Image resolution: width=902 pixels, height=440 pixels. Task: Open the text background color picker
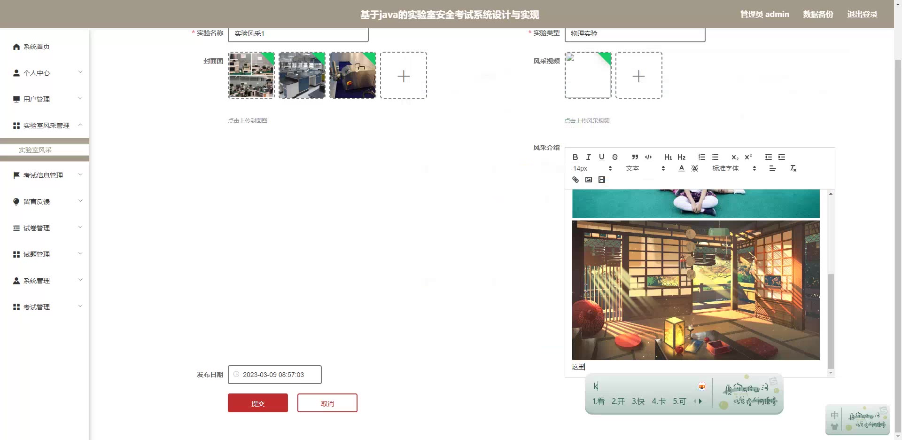click(695, 168)
